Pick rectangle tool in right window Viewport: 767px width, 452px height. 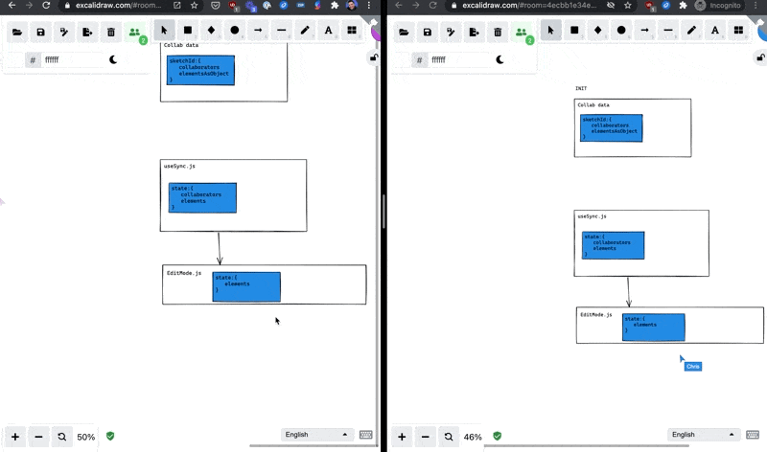coord(574,31)
